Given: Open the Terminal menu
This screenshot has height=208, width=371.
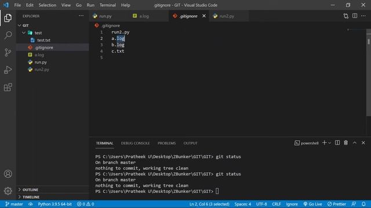Looking at the screenshot, I should (x=108, y=5).
